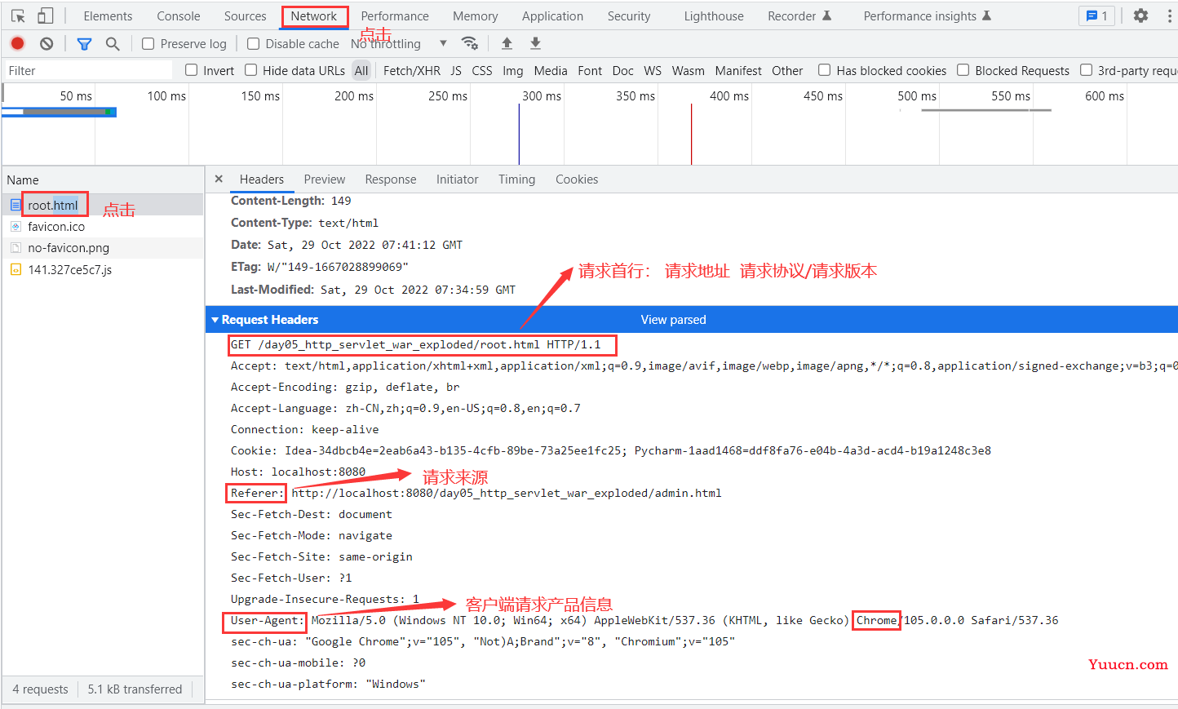
Task: Select the favicon.ico request
Action: pyautogui.click(x=103, y=226)
